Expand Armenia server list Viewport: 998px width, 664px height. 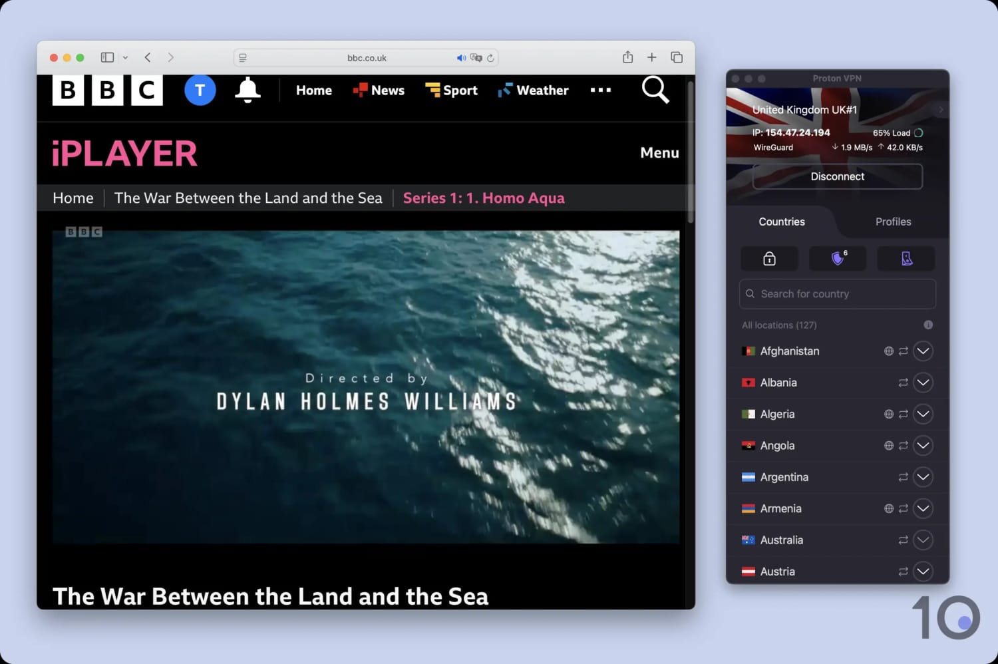tap(923, 508)
